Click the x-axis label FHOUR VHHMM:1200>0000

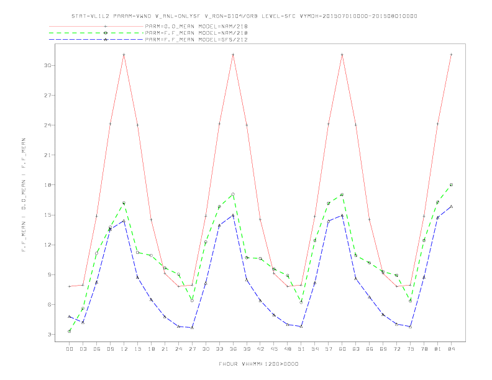tap(258, 364)
